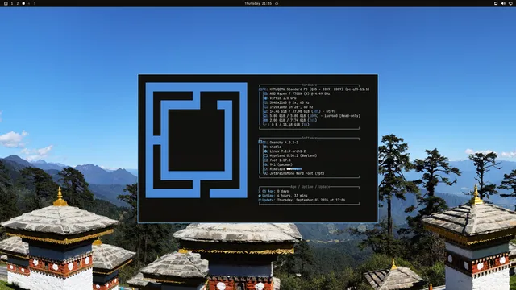Viewport: 516px width, 290px height.
Task: Select the '1920x1080 in 28"' display line
Action: pos(291,107)
